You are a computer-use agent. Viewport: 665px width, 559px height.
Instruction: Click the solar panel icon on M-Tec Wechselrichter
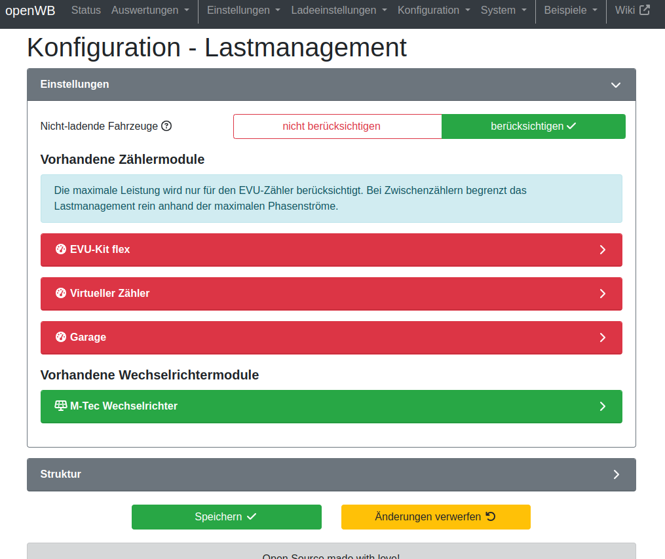(x=61, y=406)
